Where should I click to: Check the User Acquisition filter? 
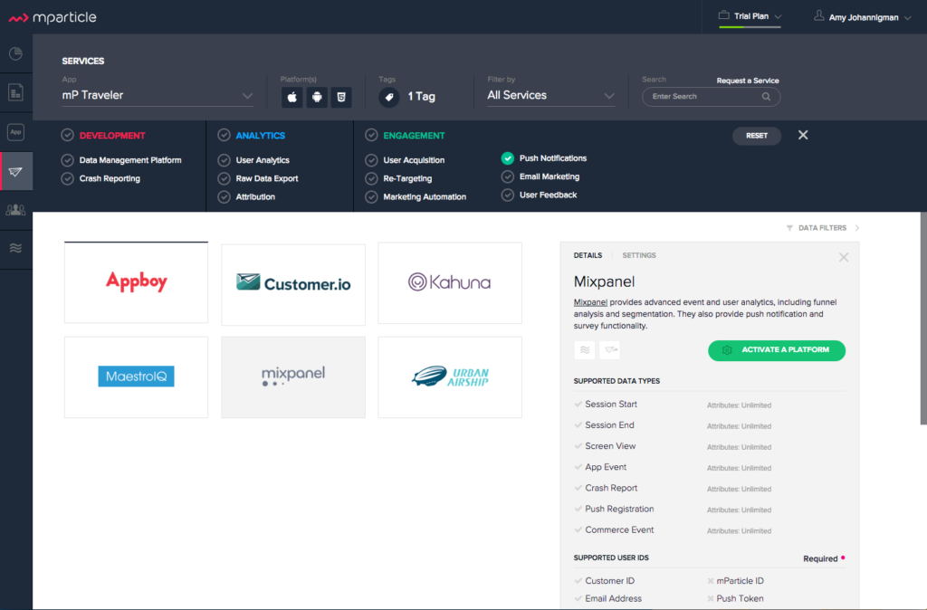(371, 160)
